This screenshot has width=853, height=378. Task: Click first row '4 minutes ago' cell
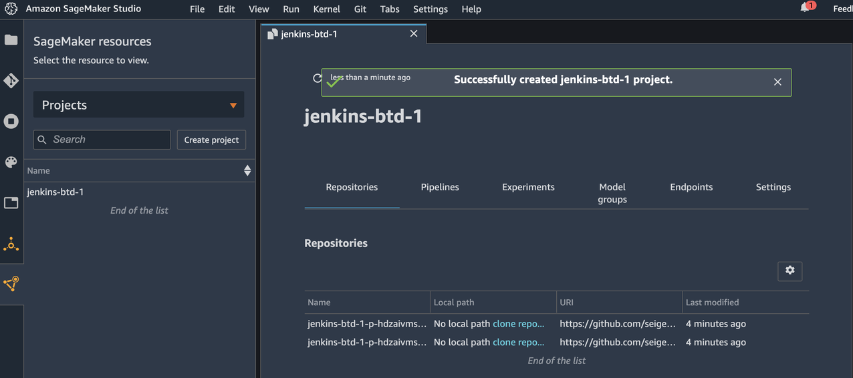(x=716, y=323)
